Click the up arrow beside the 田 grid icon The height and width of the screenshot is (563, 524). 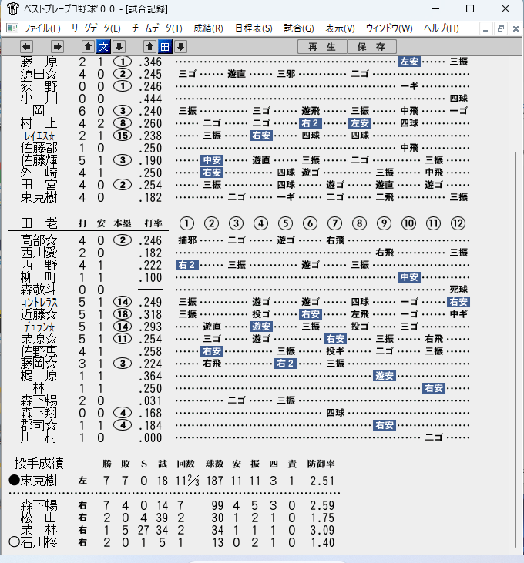pyautogui.click(x=149, y=47)
